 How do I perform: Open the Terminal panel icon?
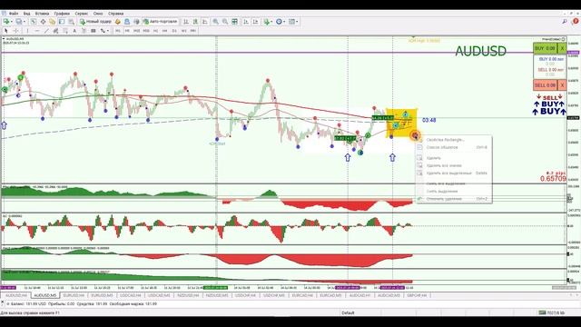coord(62,22)
